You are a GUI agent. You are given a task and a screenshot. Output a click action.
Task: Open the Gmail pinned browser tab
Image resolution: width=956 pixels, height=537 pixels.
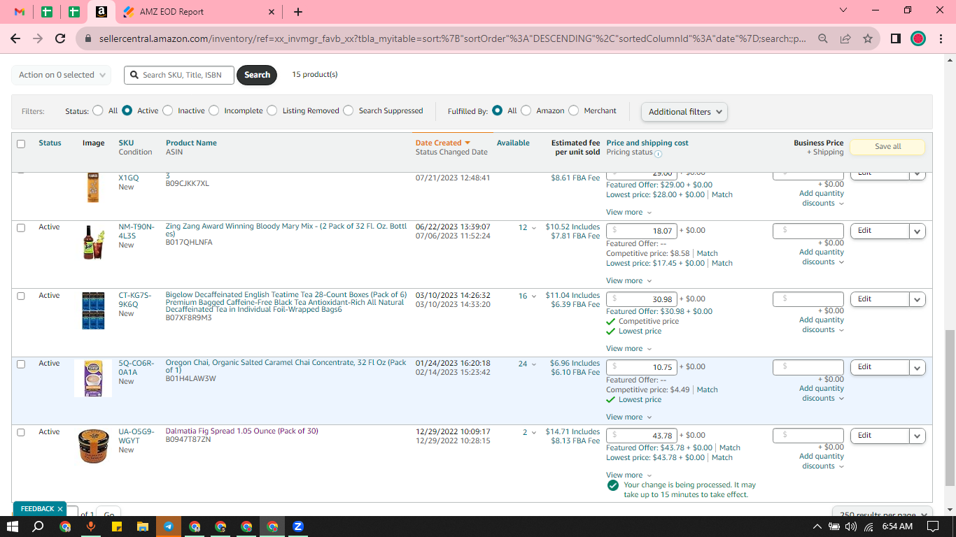click(20, 12)
